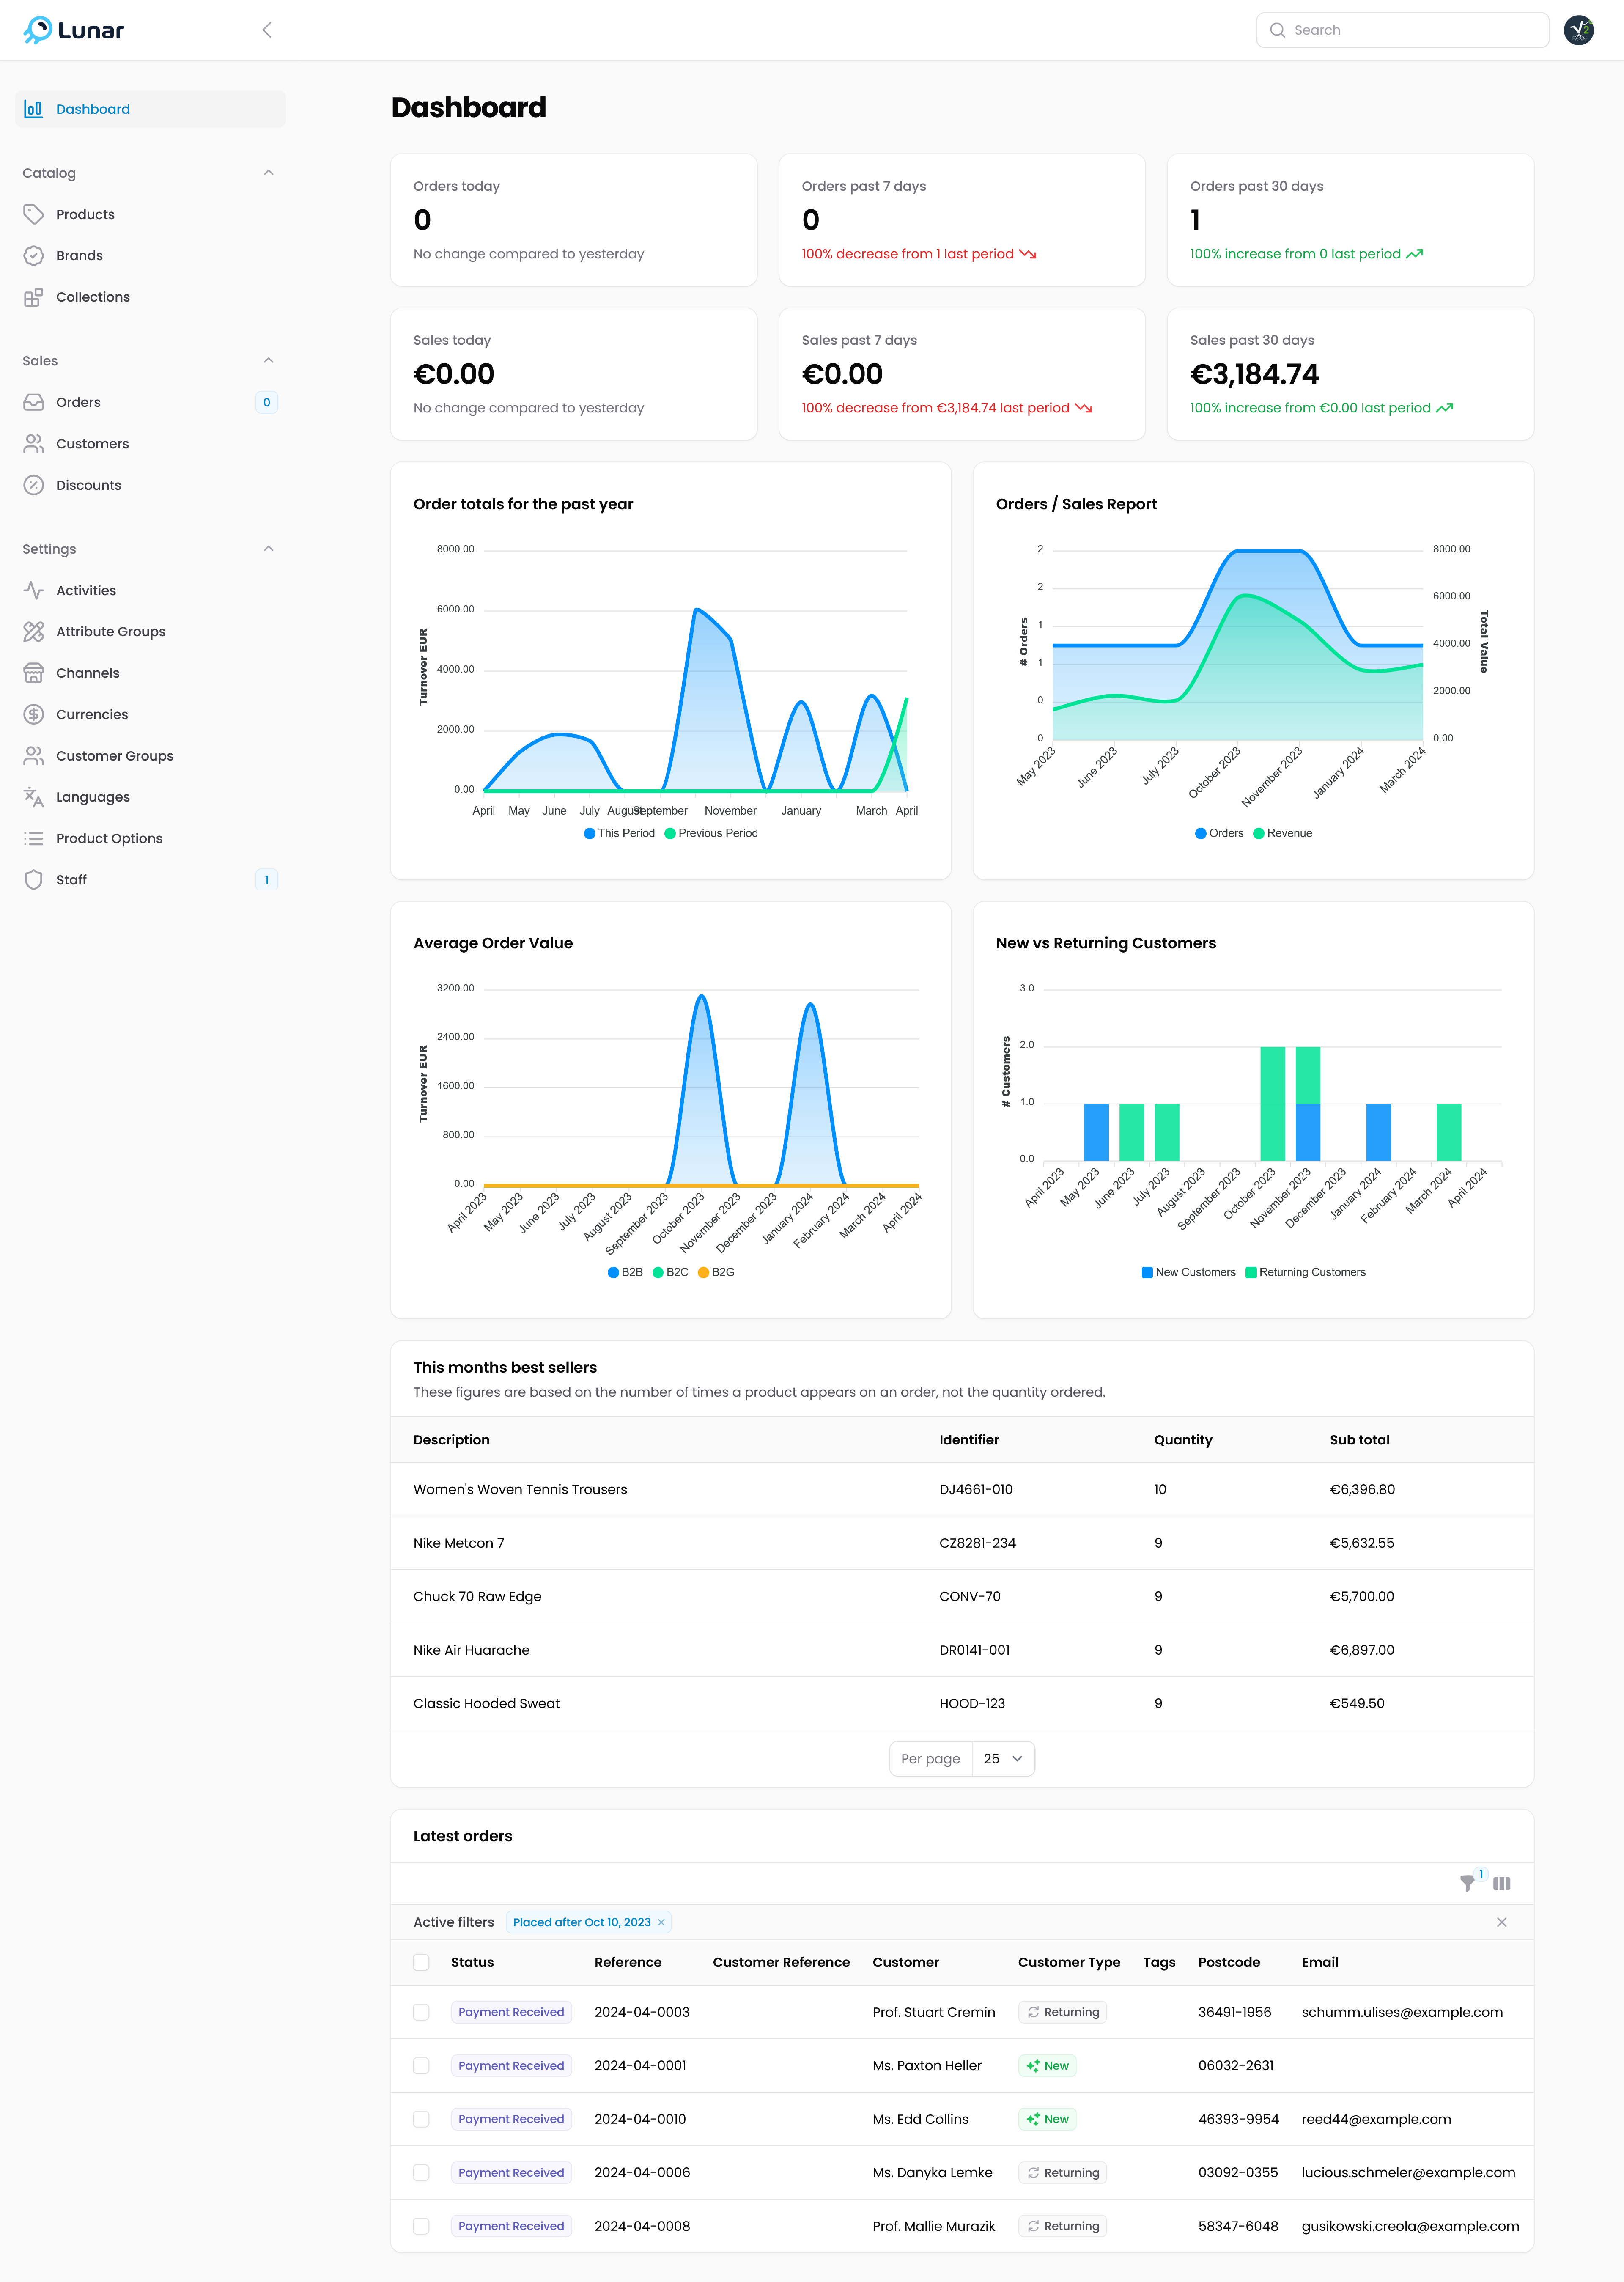Collapse the sidebar with the back arrow
1624x2282 pixels.
pyautogui.click(x=267, y=30)
